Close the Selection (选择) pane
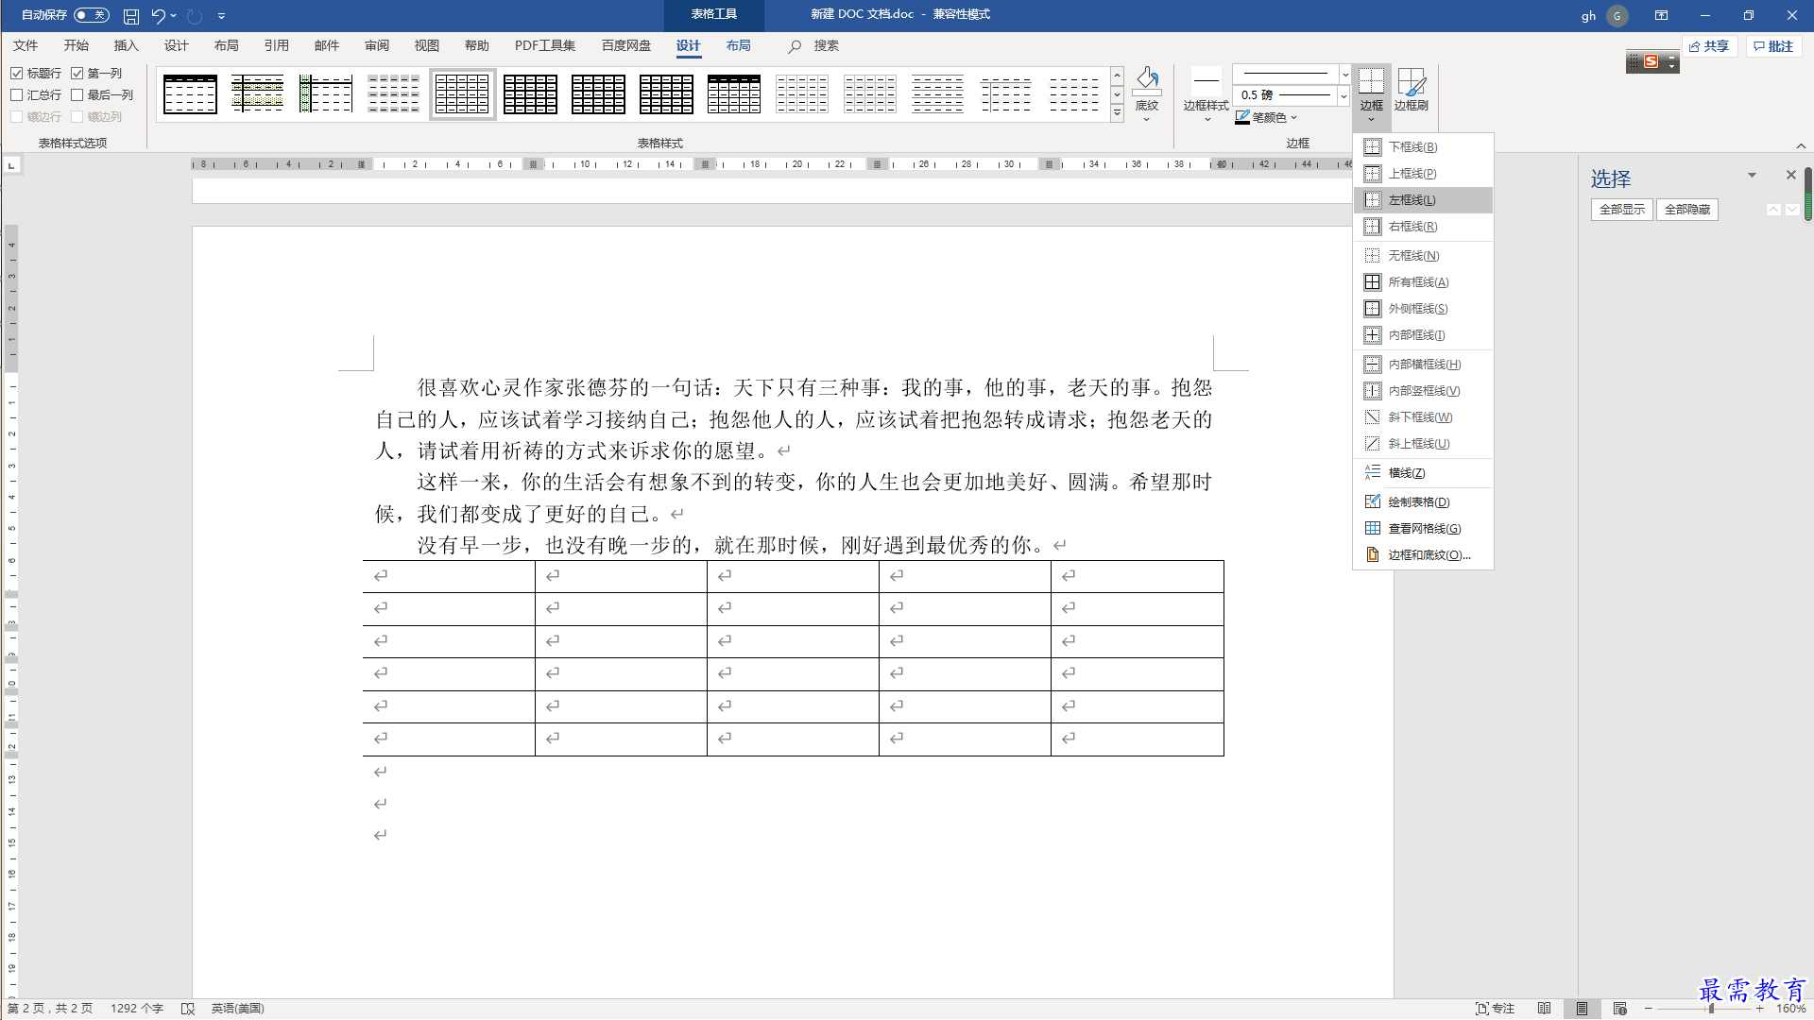Screen dimensions: 1814x1020 point(1790,175)
